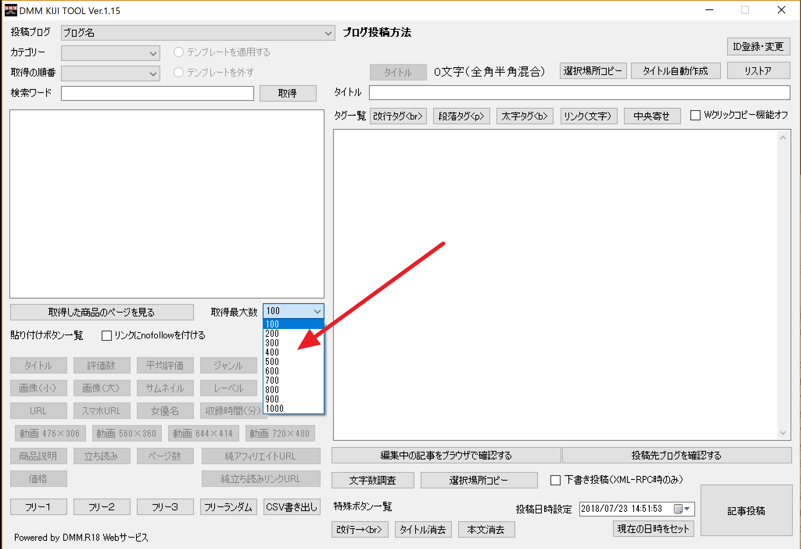This screenshot has height=549, width=801.
Task: Click the acquired products list box
Action: [167, 204]
